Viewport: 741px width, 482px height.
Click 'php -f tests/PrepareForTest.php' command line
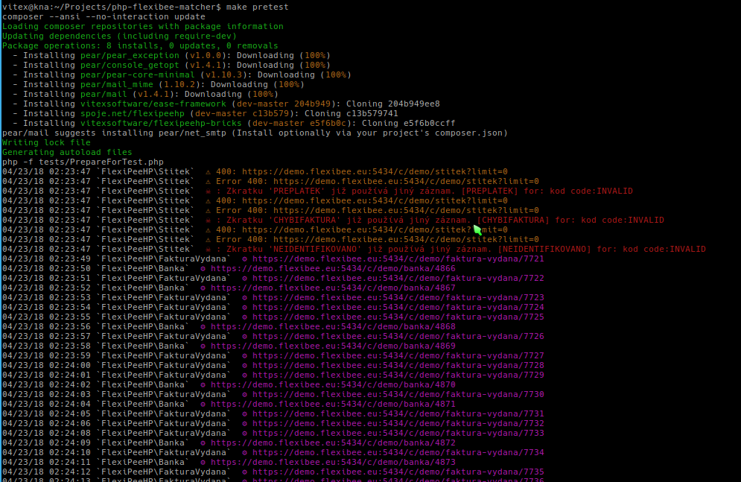(83, 162)
